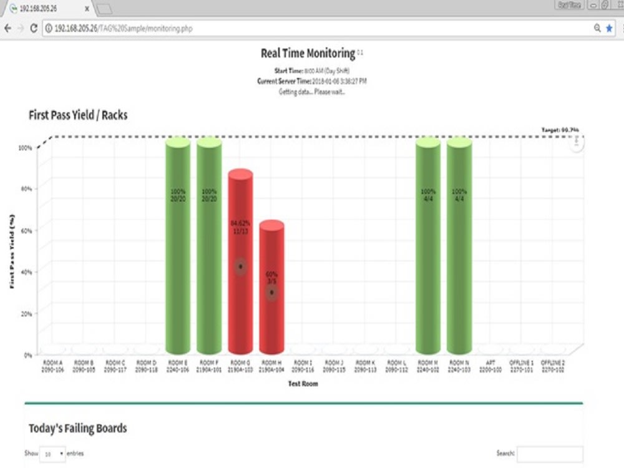Viewport: 624px width, 468px height.
Task: Select the green ROOM N 100% 4/4 bar
Action: [459, 245]
